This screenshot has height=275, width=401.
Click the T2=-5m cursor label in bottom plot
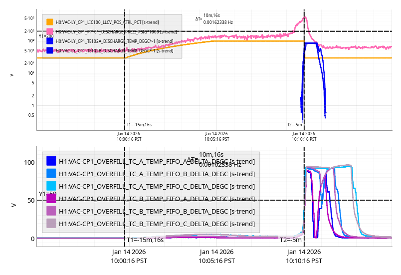pos(290,240)
